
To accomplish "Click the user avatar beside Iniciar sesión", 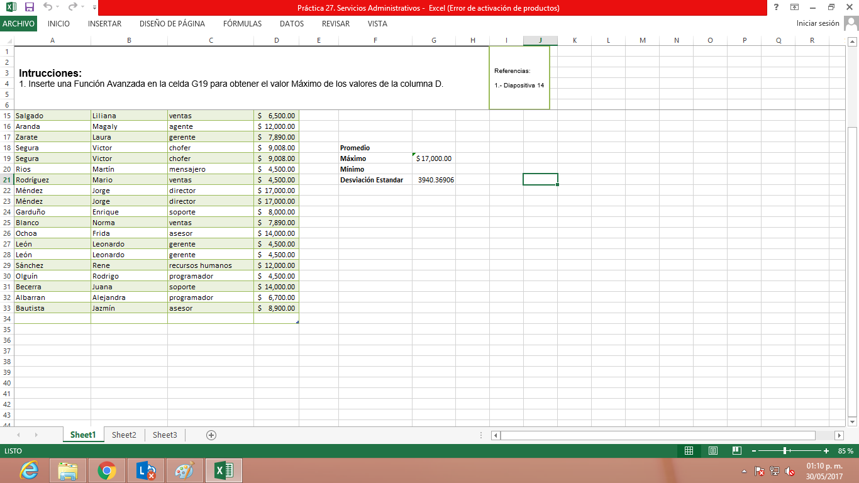I will (851, 23).
